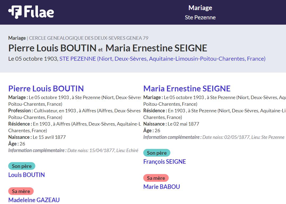
Task: Open Maria Ernestine SEIGNE's profile heading
Action: [187, 88]
